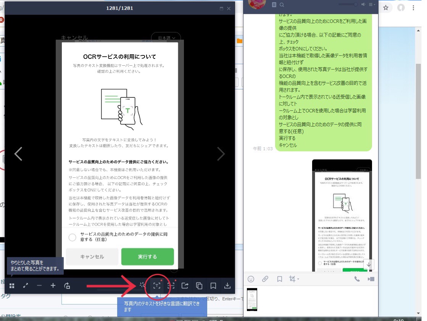Click the QR code scan icon
The height and width of the screenshot is (321, 427).
(x=171, y=285)
